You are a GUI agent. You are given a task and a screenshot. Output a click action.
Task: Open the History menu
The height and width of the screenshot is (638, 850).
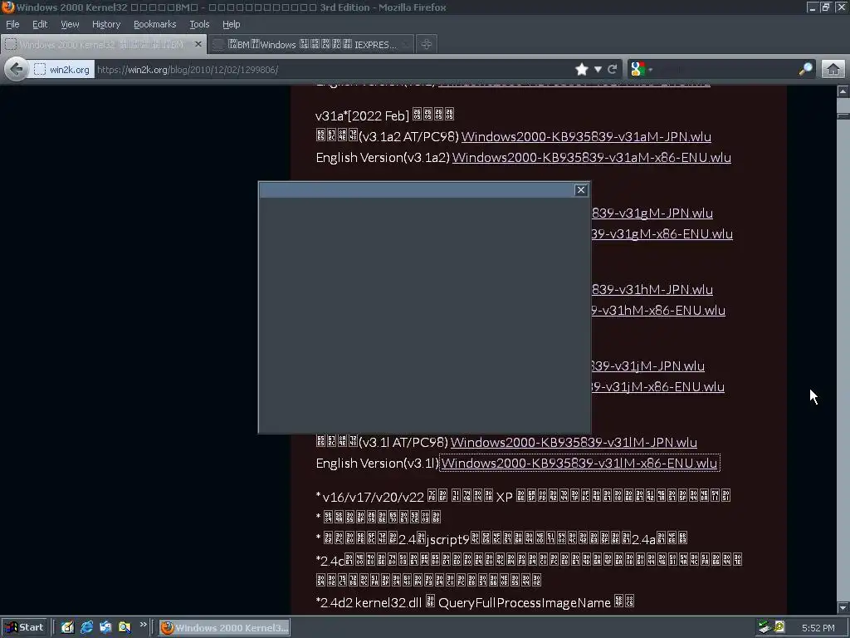tap(106, 24)
